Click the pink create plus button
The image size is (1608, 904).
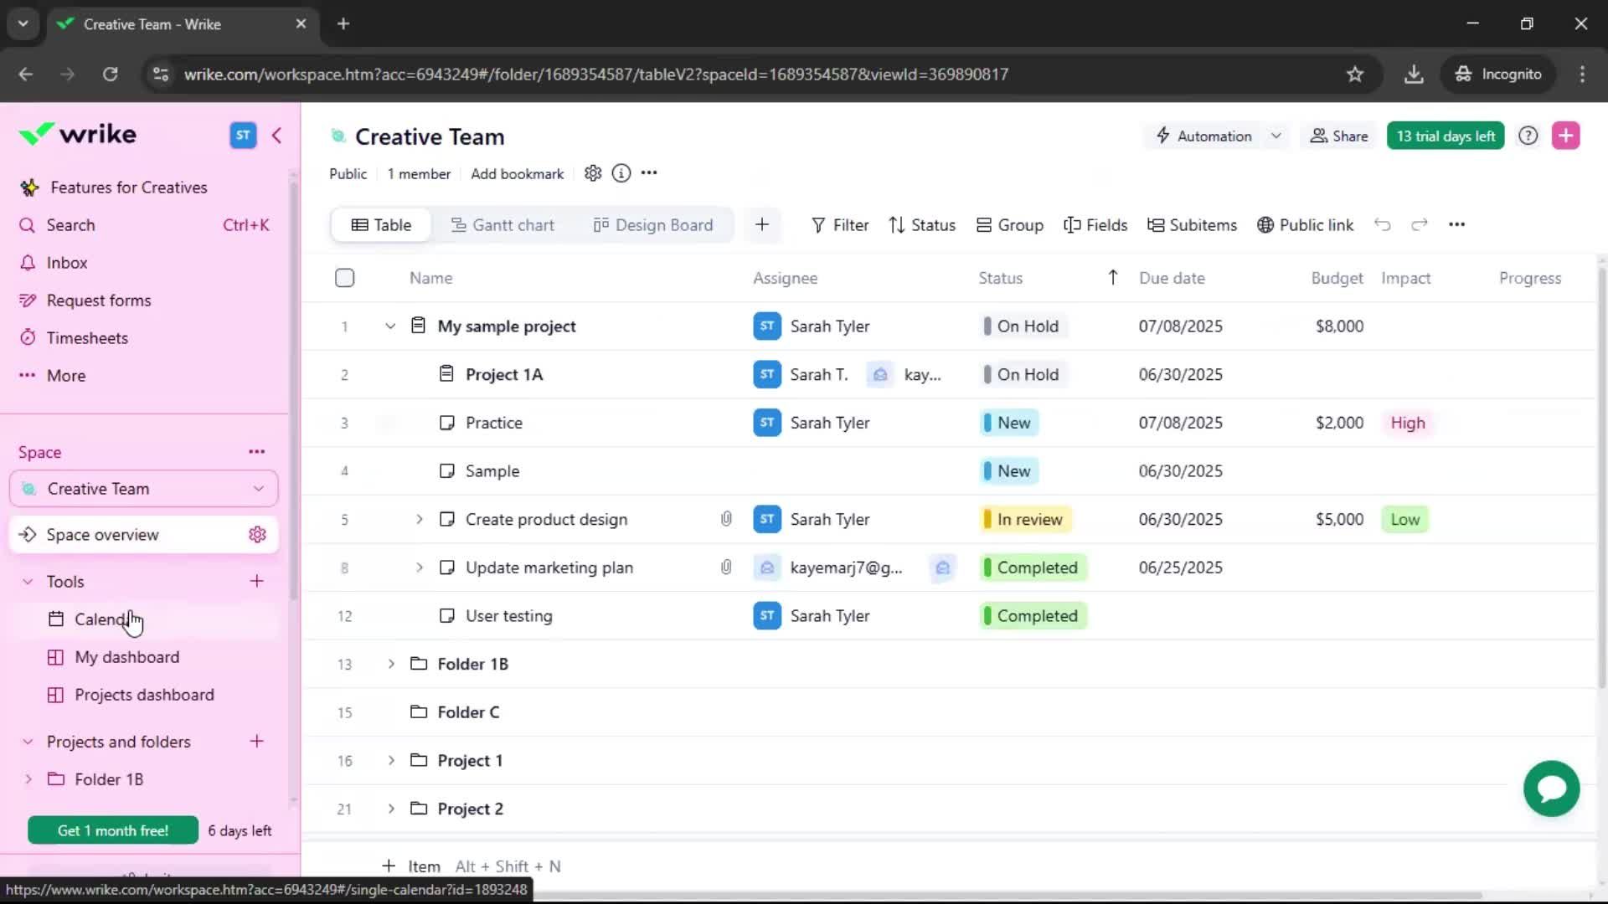1566,136
